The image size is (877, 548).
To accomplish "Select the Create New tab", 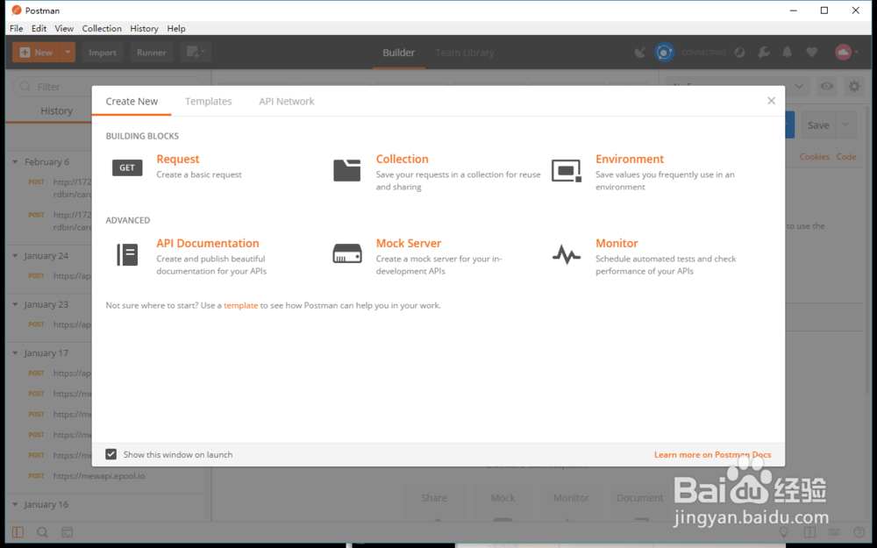I will pos(132,101).
